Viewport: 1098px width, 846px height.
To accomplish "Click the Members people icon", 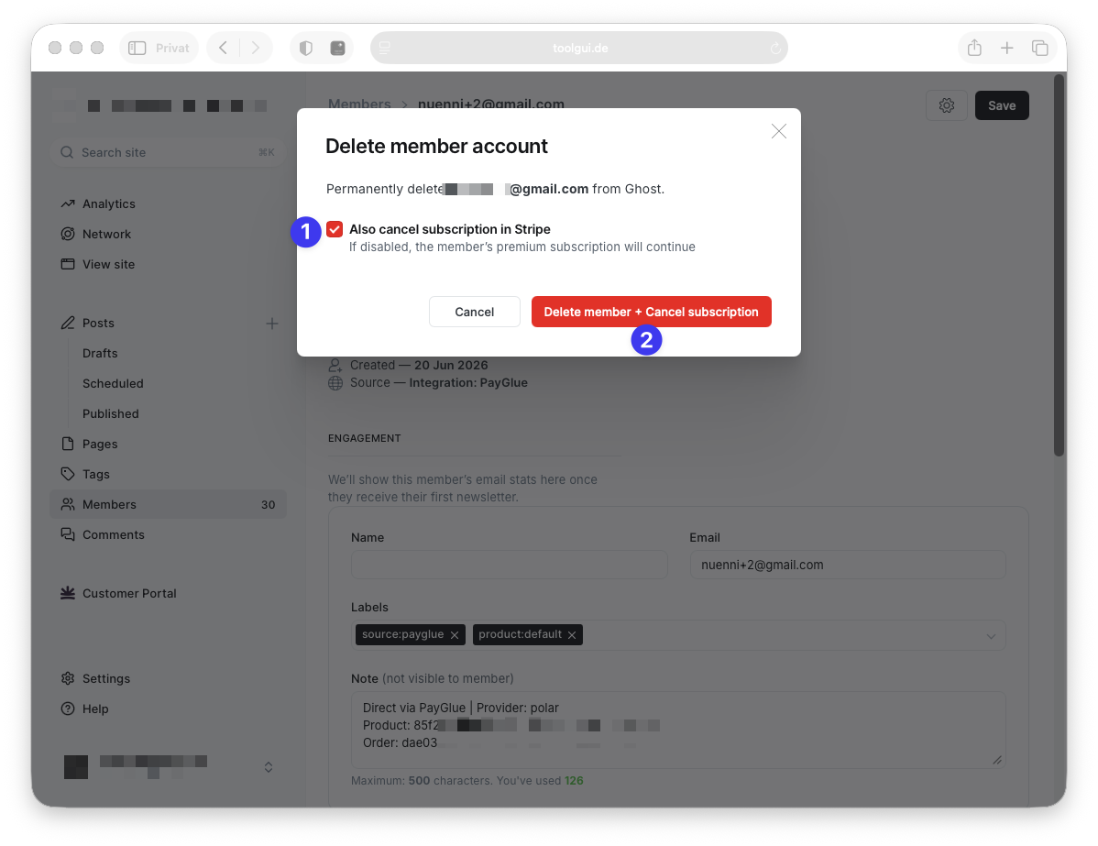I will pos(67,504).
